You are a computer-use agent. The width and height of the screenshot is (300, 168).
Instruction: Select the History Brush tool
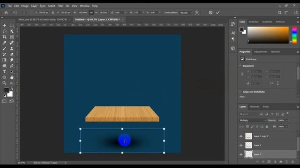point(4,54)
